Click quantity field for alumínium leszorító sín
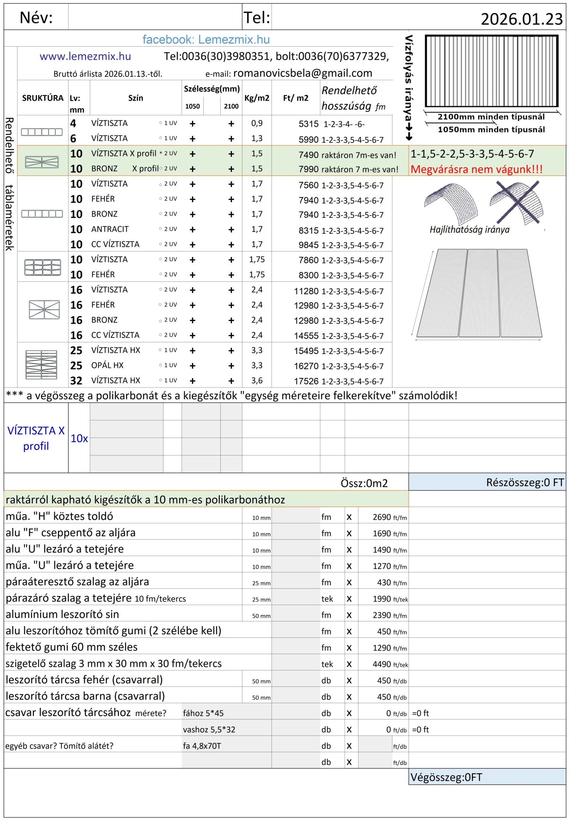Viewport: 570px width, 822px height. pos(295,615)
